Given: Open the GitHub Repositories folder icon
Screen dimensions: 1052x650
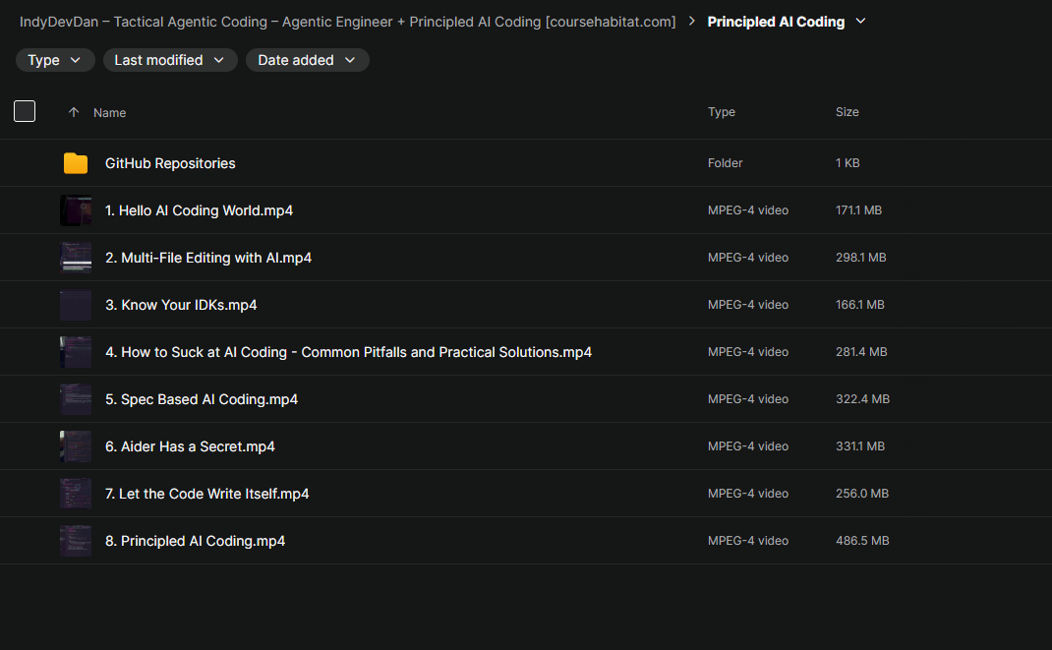Looking at the screenshot, I should pyautogui.click(x=75, y=163).
